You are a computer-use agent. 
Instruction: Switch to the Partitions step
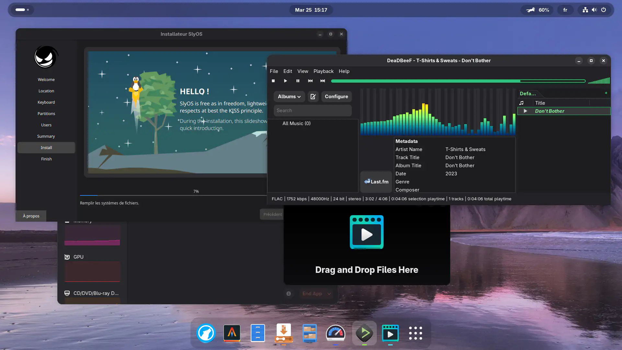coord(46,113)
